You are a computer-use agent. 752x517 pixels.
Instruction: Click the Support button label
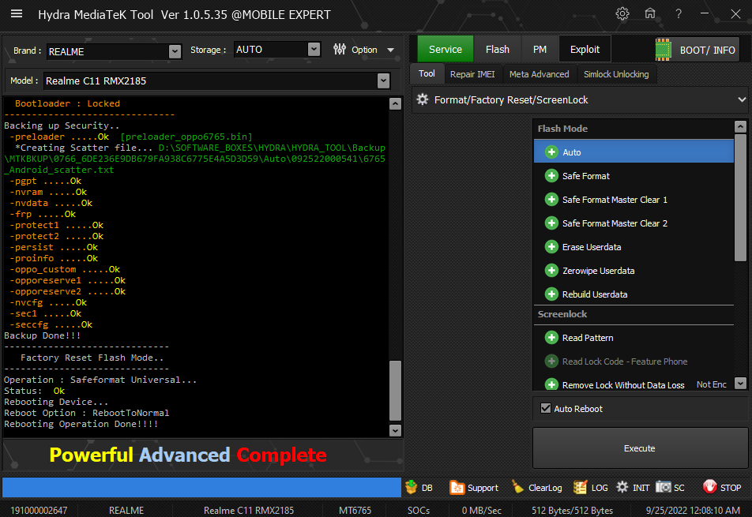(x=483, y=488)
